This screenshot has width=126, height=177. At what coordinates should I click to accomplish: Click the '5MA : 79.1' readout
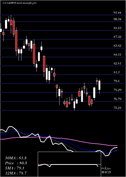coord(15,168)
